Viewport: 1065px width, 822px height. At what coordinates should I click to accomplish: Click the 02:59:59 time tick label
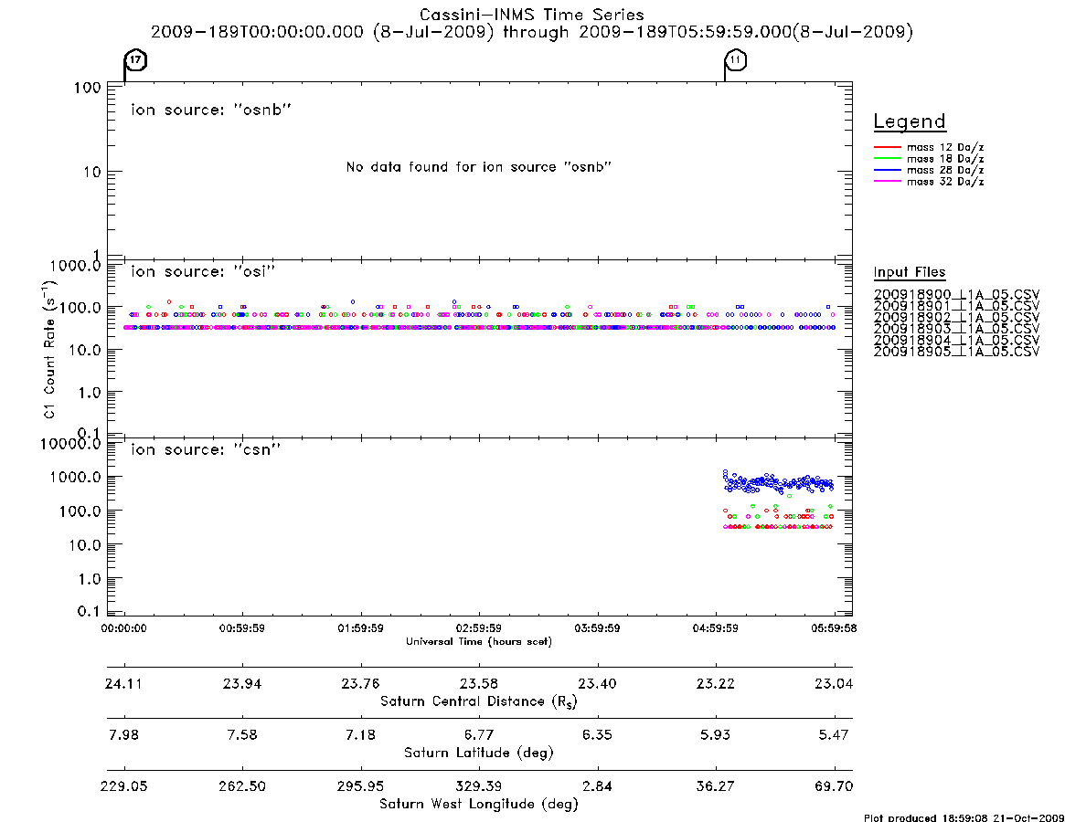(479, 628)
